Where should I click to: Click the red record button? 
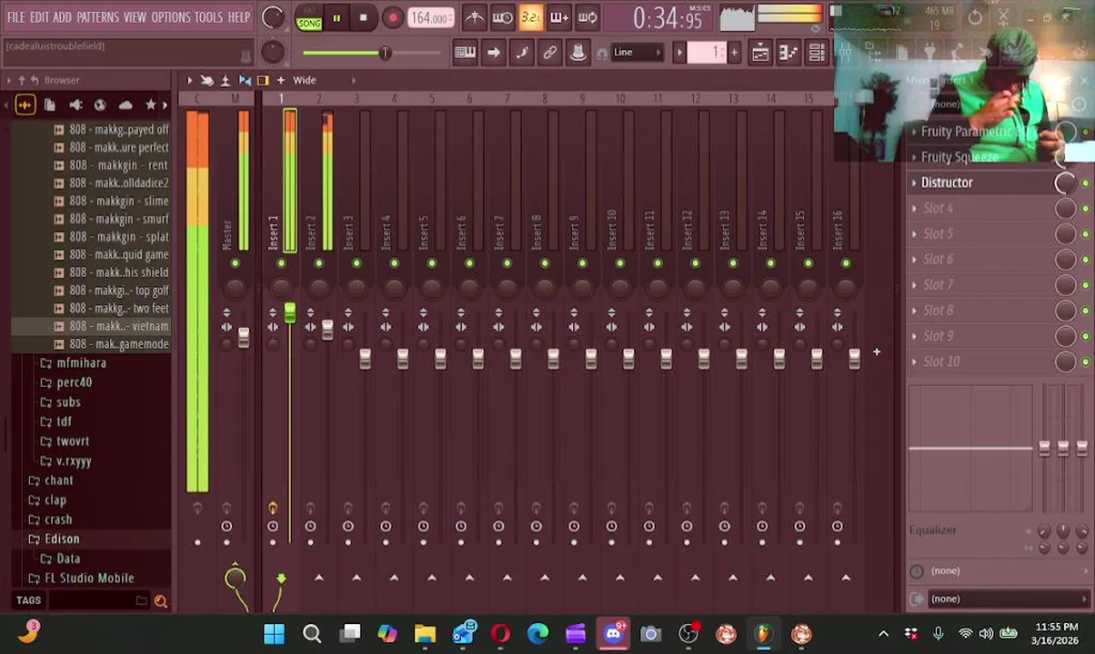point(393,18)
